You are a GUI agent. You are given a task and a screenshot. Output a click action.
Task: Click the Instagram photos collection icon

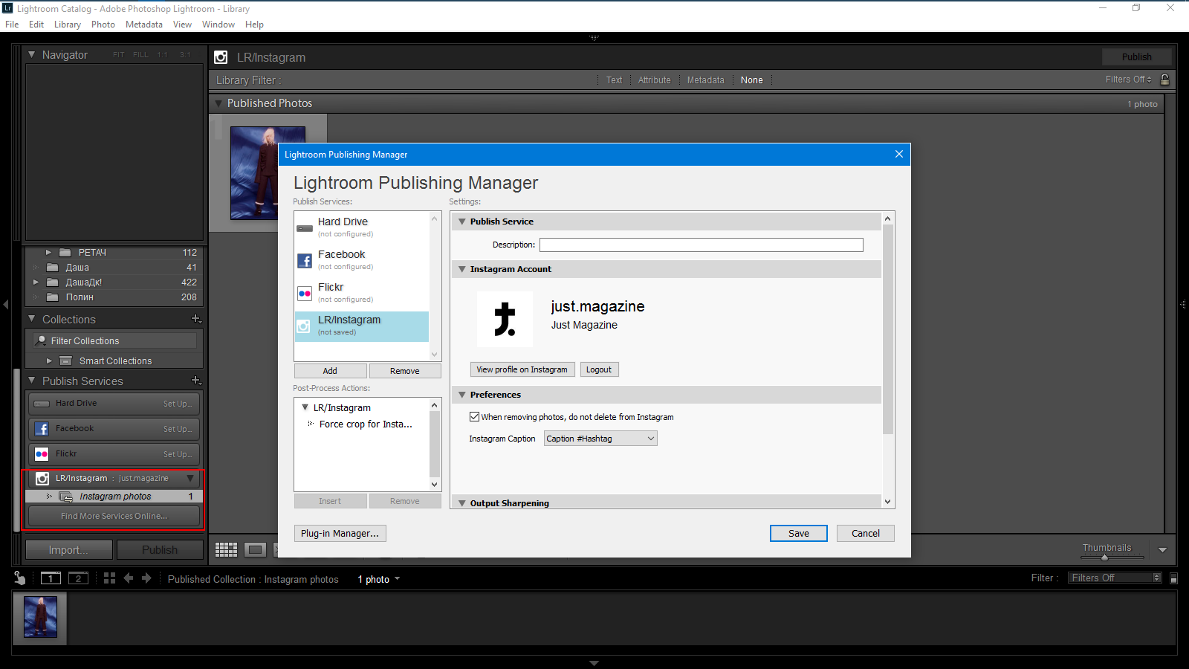(66, 497)
